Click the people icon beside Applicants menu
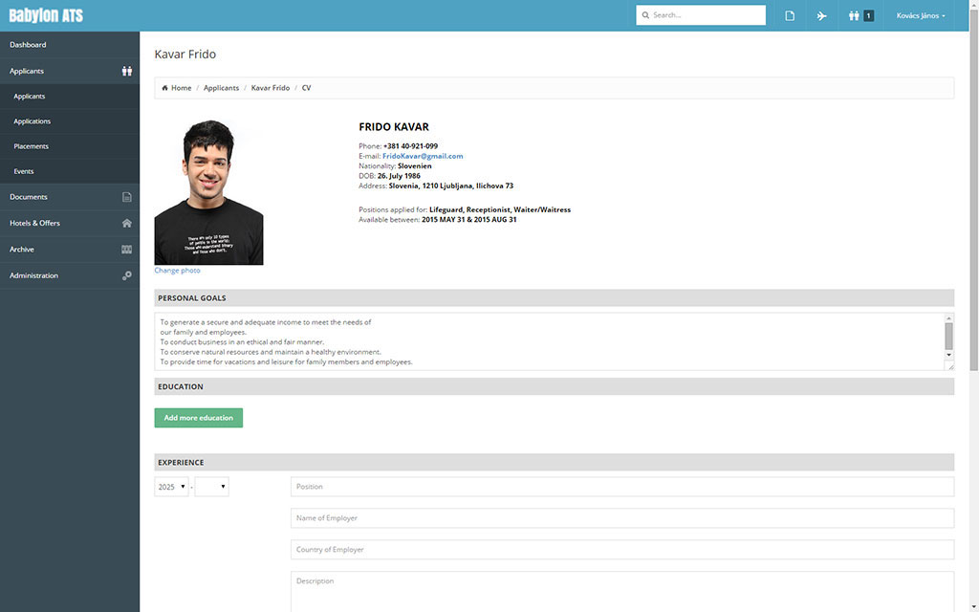This screenshot has width=979, height=612. click(127, 71)
